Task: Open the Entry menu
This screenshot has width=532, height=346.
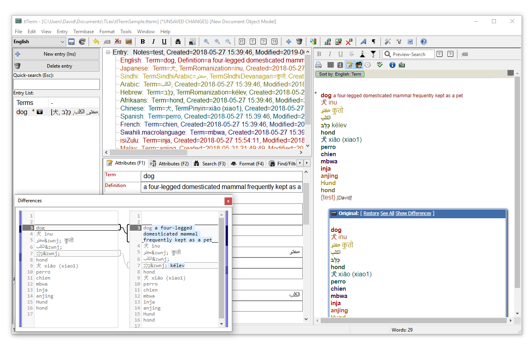Action: pyautogui.click(x=62, y=32)
